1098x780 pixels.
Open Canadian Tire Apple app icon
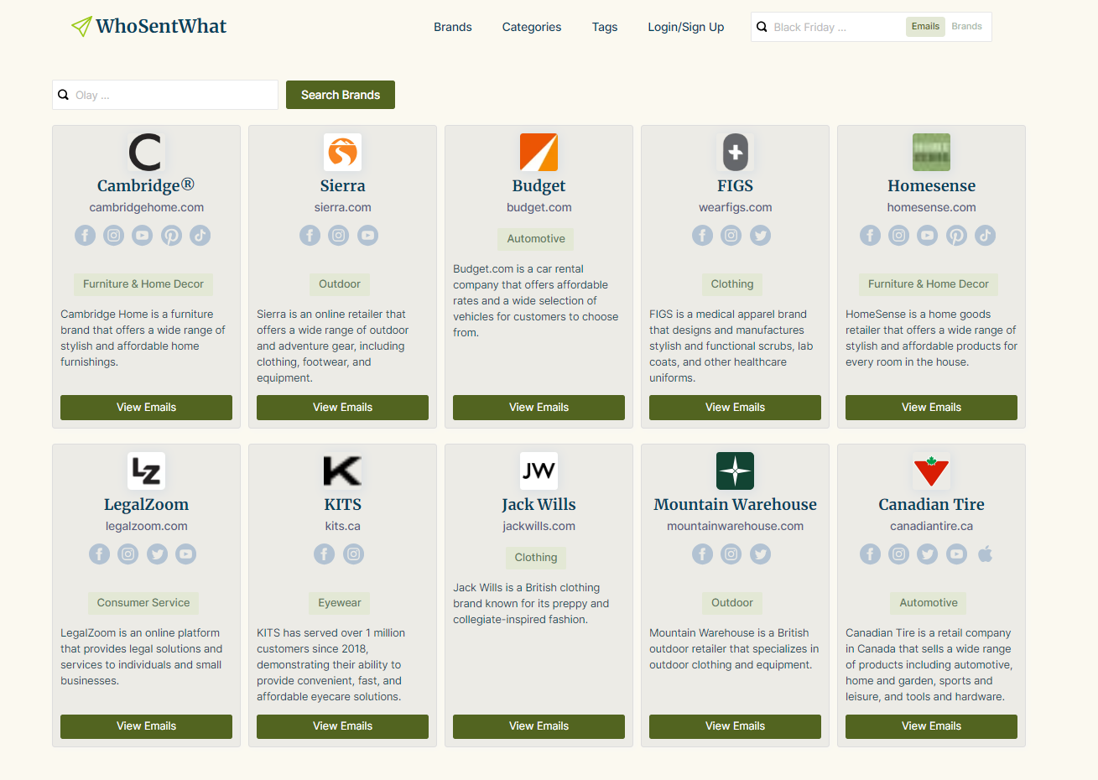[x=985, y=554]
